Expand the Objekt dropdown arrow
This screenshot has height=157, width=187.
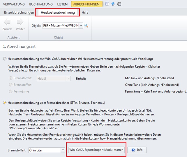tap(81, 26)
